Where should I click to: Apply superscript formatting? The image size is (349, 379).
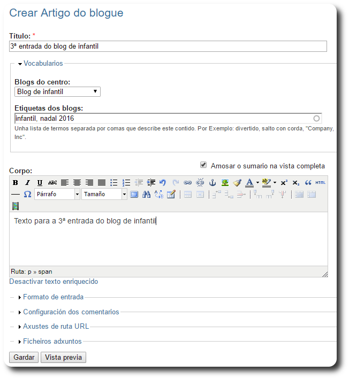(x=284, y=182)
